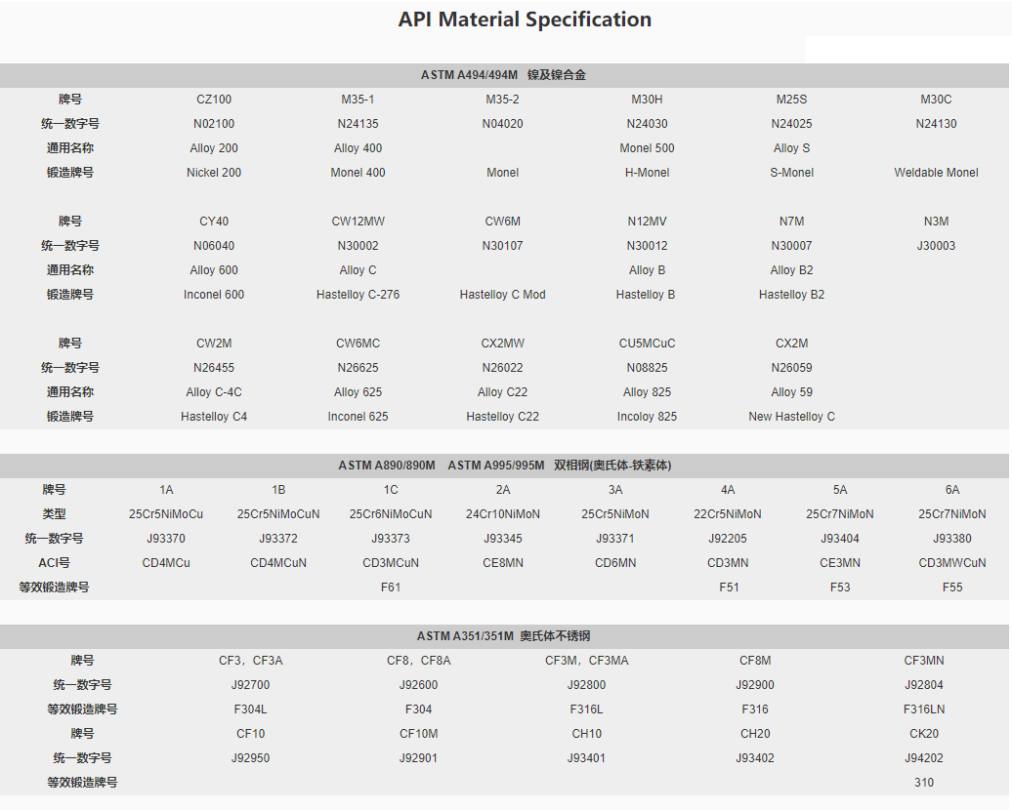Click the ASTM A351/351M section header
The image size is (1012, 810).
[x=503, y=636]
